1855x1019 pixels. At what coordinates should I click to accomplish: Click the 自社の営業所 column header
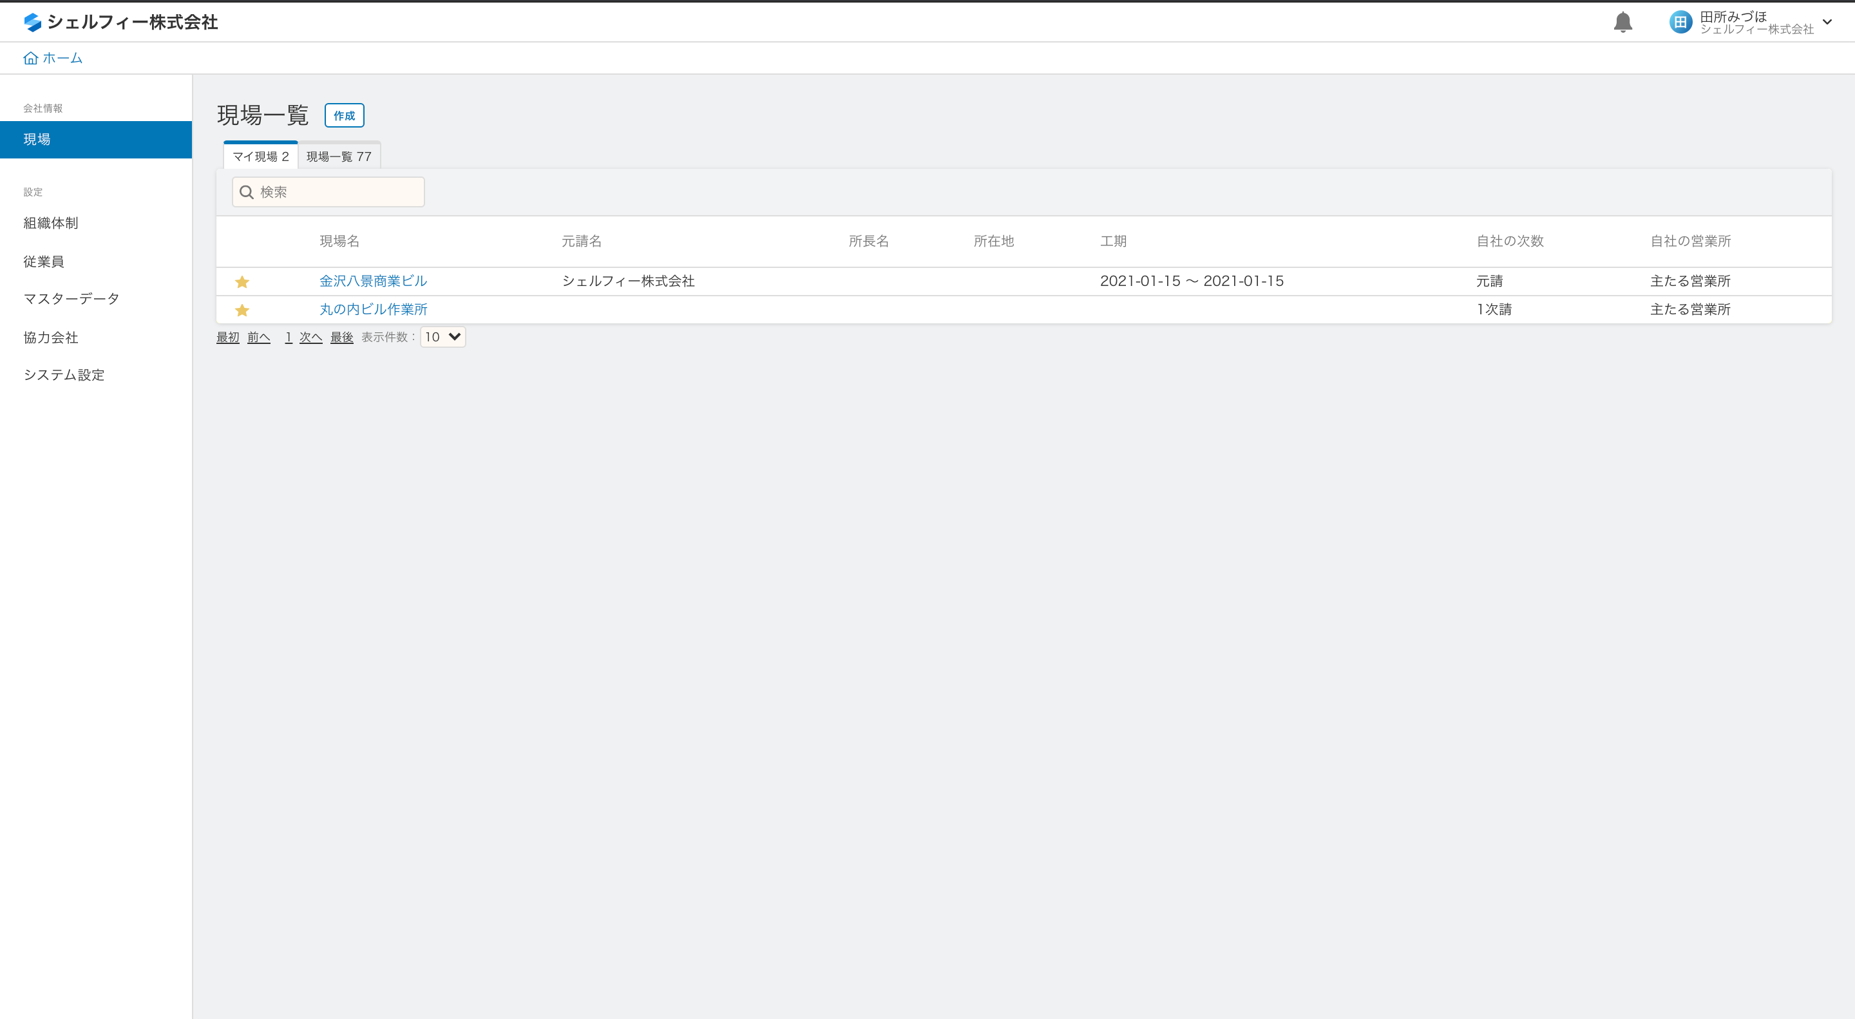point(1690,242)
